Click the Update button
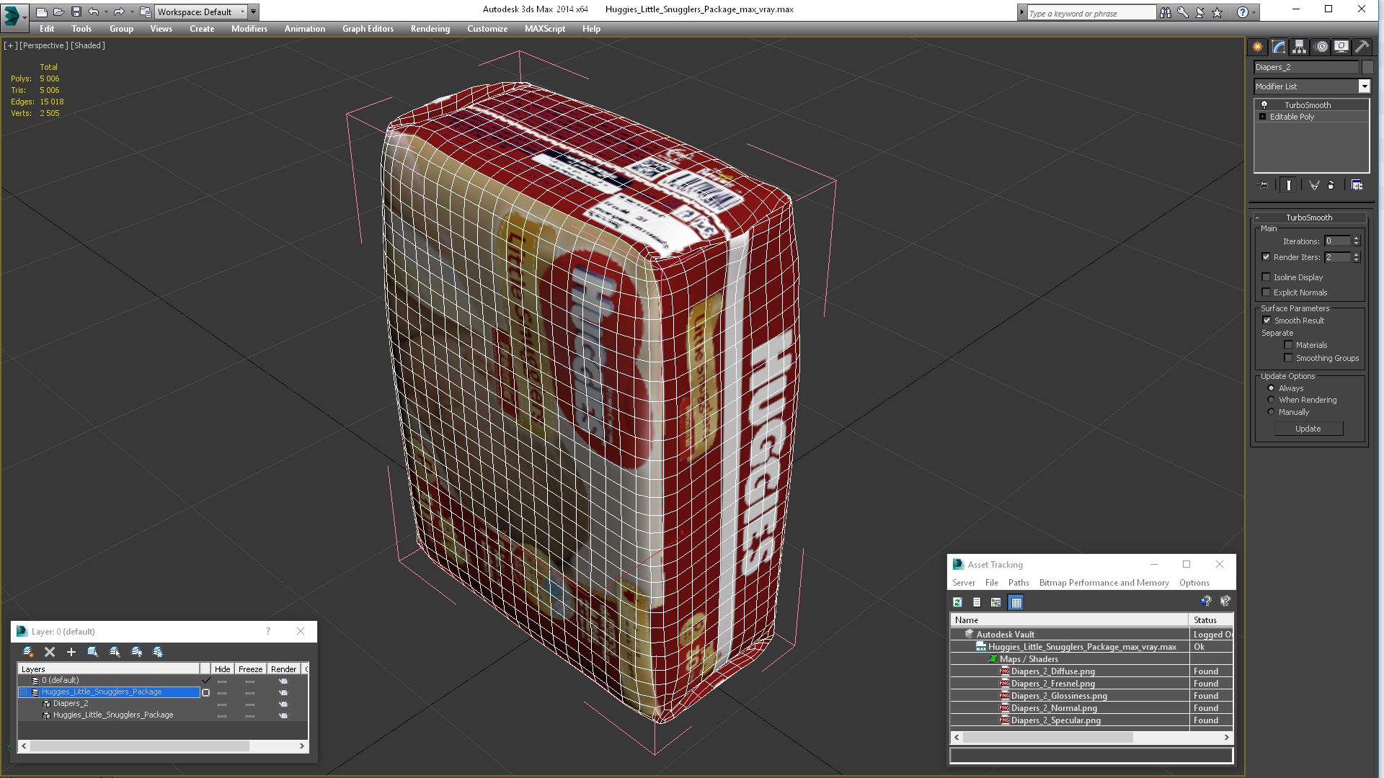Viewport: 1384px width, 778px height. coord(1308,429)
